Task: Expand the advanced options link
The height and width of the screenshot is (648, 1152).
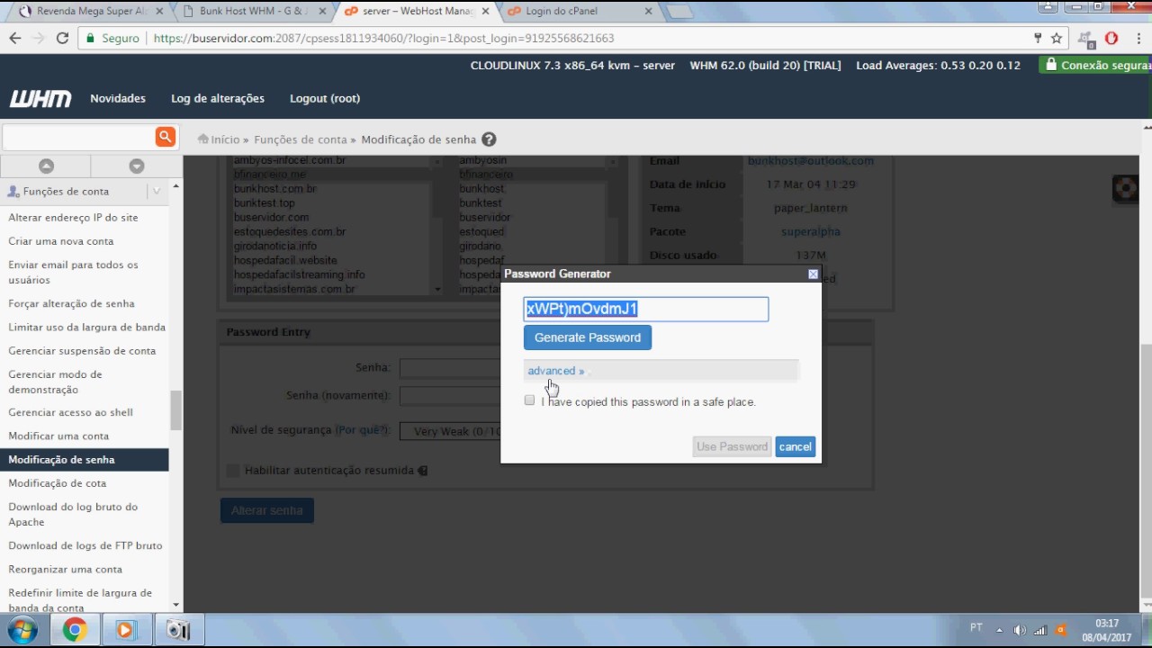Action: click(555, 371)
